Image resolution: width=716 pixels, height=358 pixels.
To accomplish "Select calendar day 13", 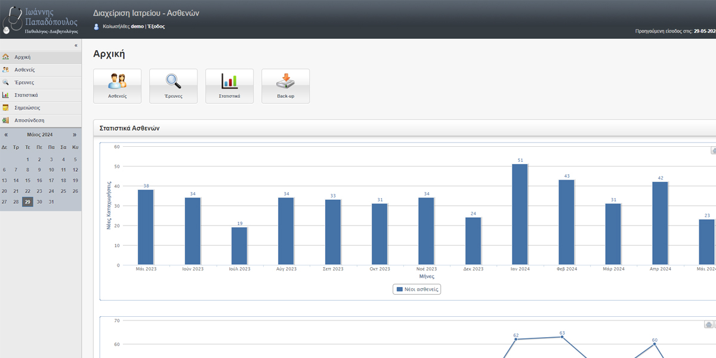I will point(4,180).
